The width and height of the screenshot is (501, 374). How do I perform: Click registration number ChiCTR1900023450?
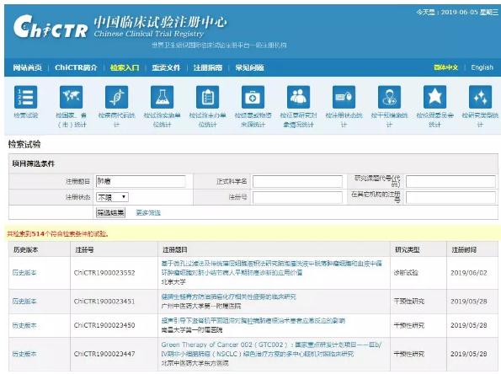104,325
